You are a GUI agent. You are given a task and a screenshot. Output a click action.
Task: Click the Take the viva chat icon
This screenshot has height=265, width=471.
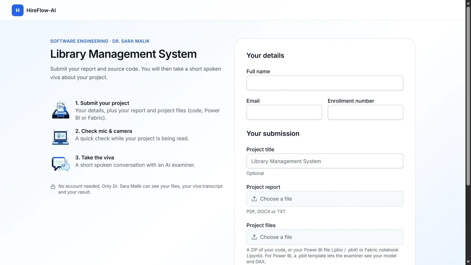tap(61, 164)
